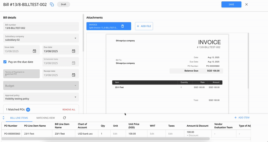Viewport: 268px width, 142px height.
Task: Open the Issue date calendar picker
Action: click(x=35, y=51)
